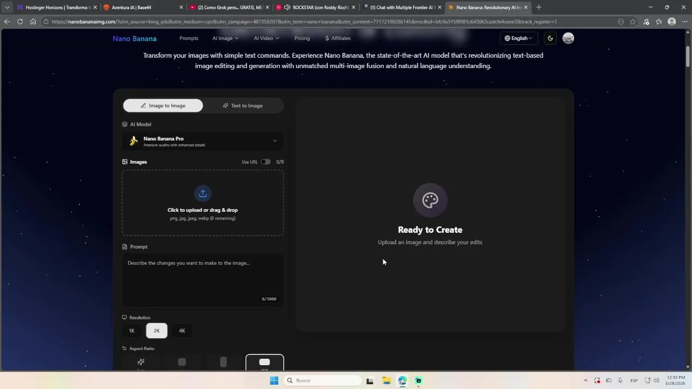
Task: Select 4K resolution
Action: point(182,331)
